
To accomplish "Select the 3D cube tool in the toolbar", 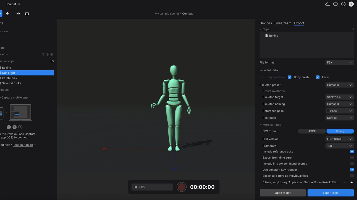I will (x=27, y=13).
